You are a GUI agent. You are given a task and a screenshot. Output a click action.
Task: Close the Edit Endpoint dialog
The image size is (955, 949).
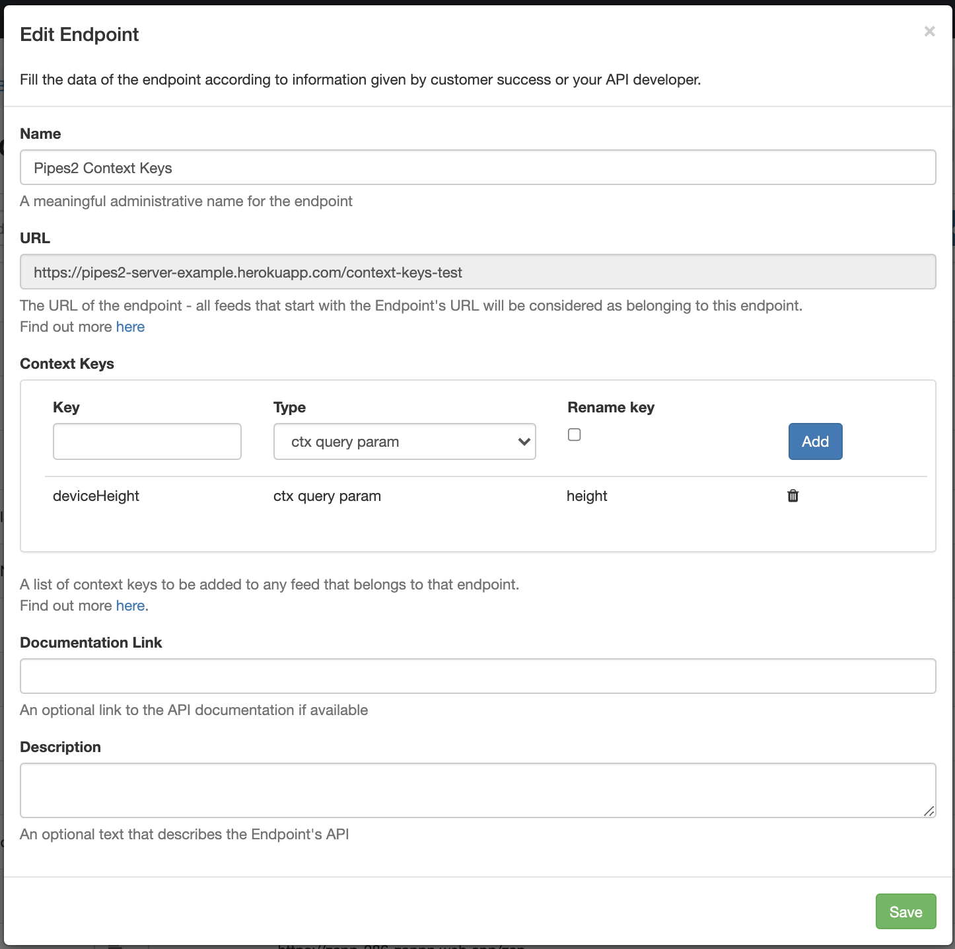click(x=929, y=32)
